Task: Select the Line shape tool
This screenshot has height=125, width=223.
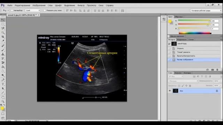Action: point(3,93)
